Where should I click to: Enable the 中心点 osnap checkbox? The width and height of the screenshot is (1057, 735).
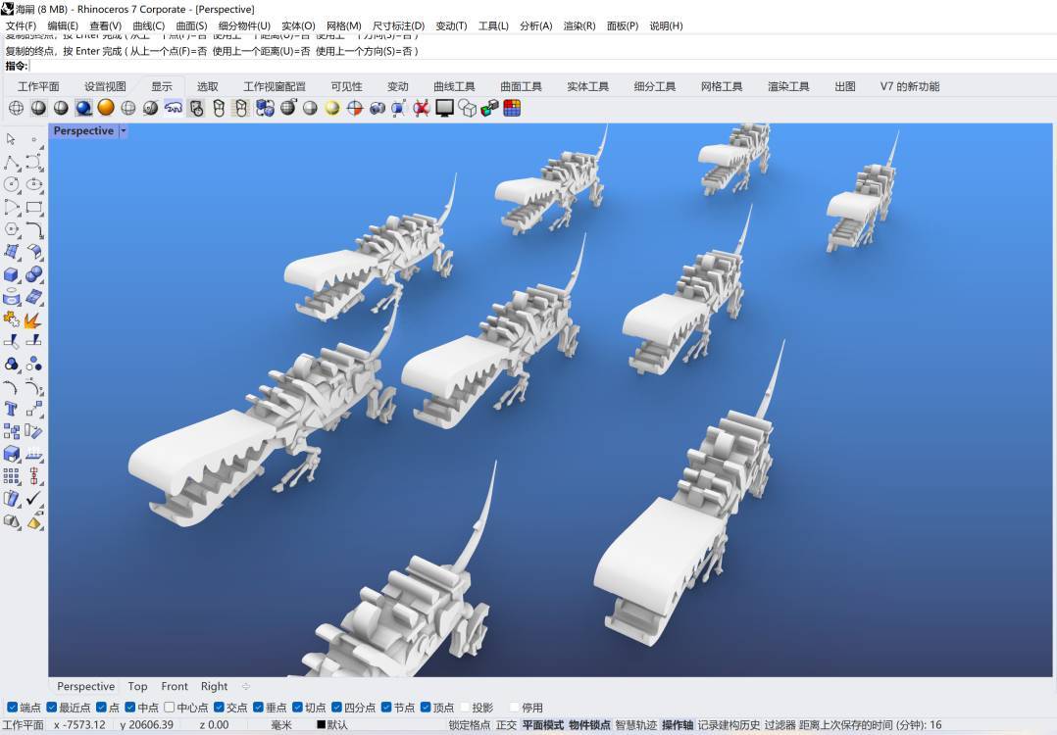click(x=170, y=708)
